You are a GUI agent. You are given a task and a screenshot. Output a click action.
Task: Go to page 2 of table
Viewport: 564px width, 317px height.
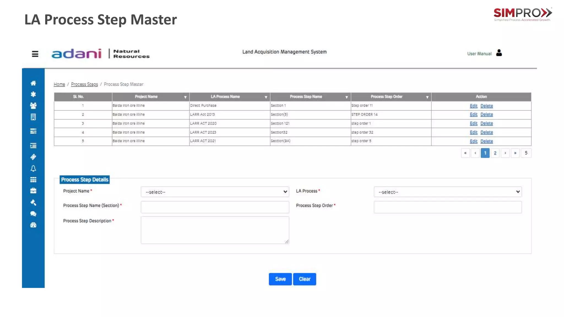[495, 153]
